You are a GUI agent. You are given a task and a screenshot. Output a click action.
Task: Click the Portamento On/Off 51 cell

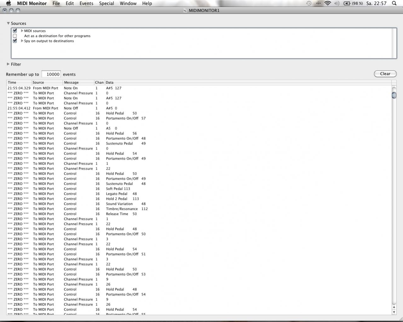pos(126,254)
